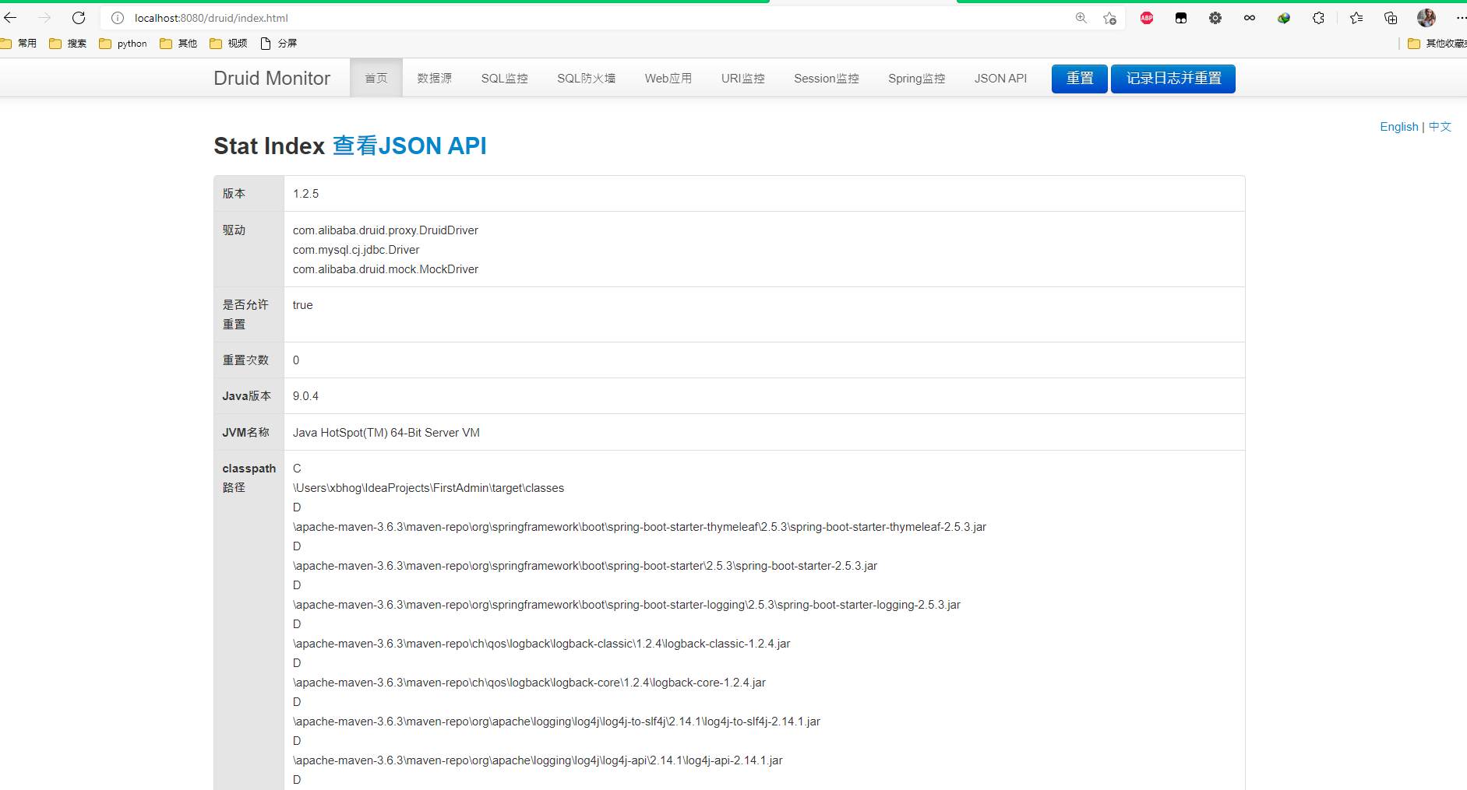The height and width of the screenshot is (790, 1467).
Task: Click the browser forward arrow
Action: tap(44, 18)
